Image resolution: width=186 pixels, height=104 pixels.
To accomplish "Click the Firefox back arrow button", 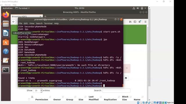I will 14,22.
